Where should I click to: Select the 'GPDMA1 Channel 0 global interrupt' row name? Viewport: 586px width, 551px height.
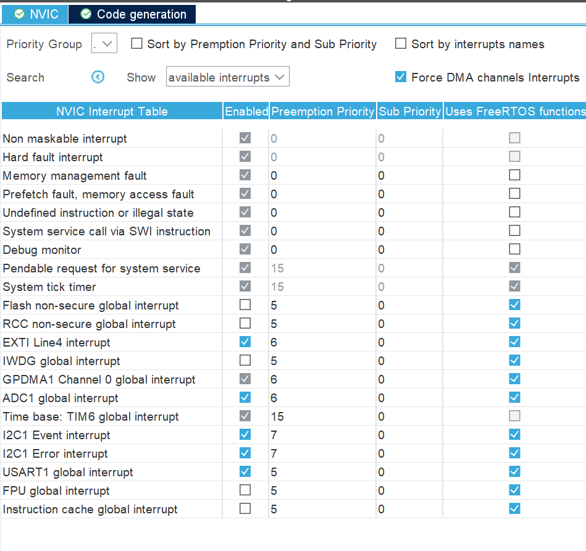(x=99, y=379)
